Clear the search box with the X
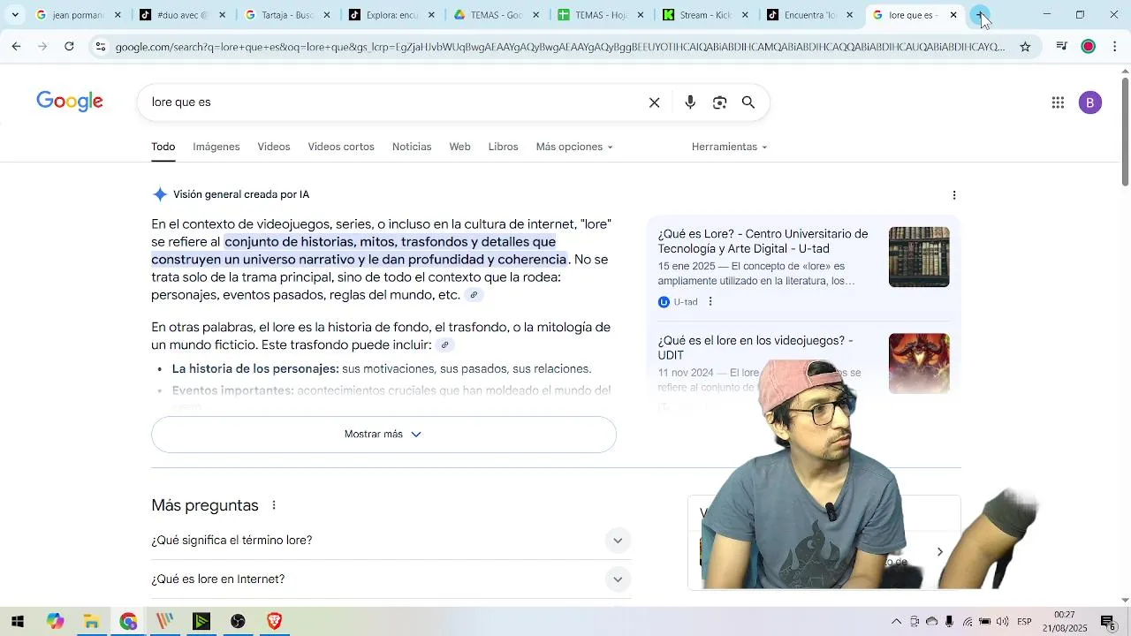Image resolution: width=1131 pixels, height=636 pixels. tap(655, 102)
